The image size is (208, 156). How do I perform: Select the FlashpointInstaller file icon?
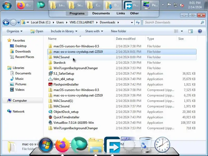pos(50,84)
